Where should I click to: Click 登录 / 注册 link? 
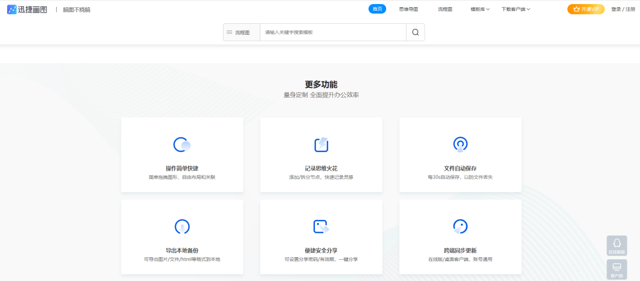coord(623,9)
